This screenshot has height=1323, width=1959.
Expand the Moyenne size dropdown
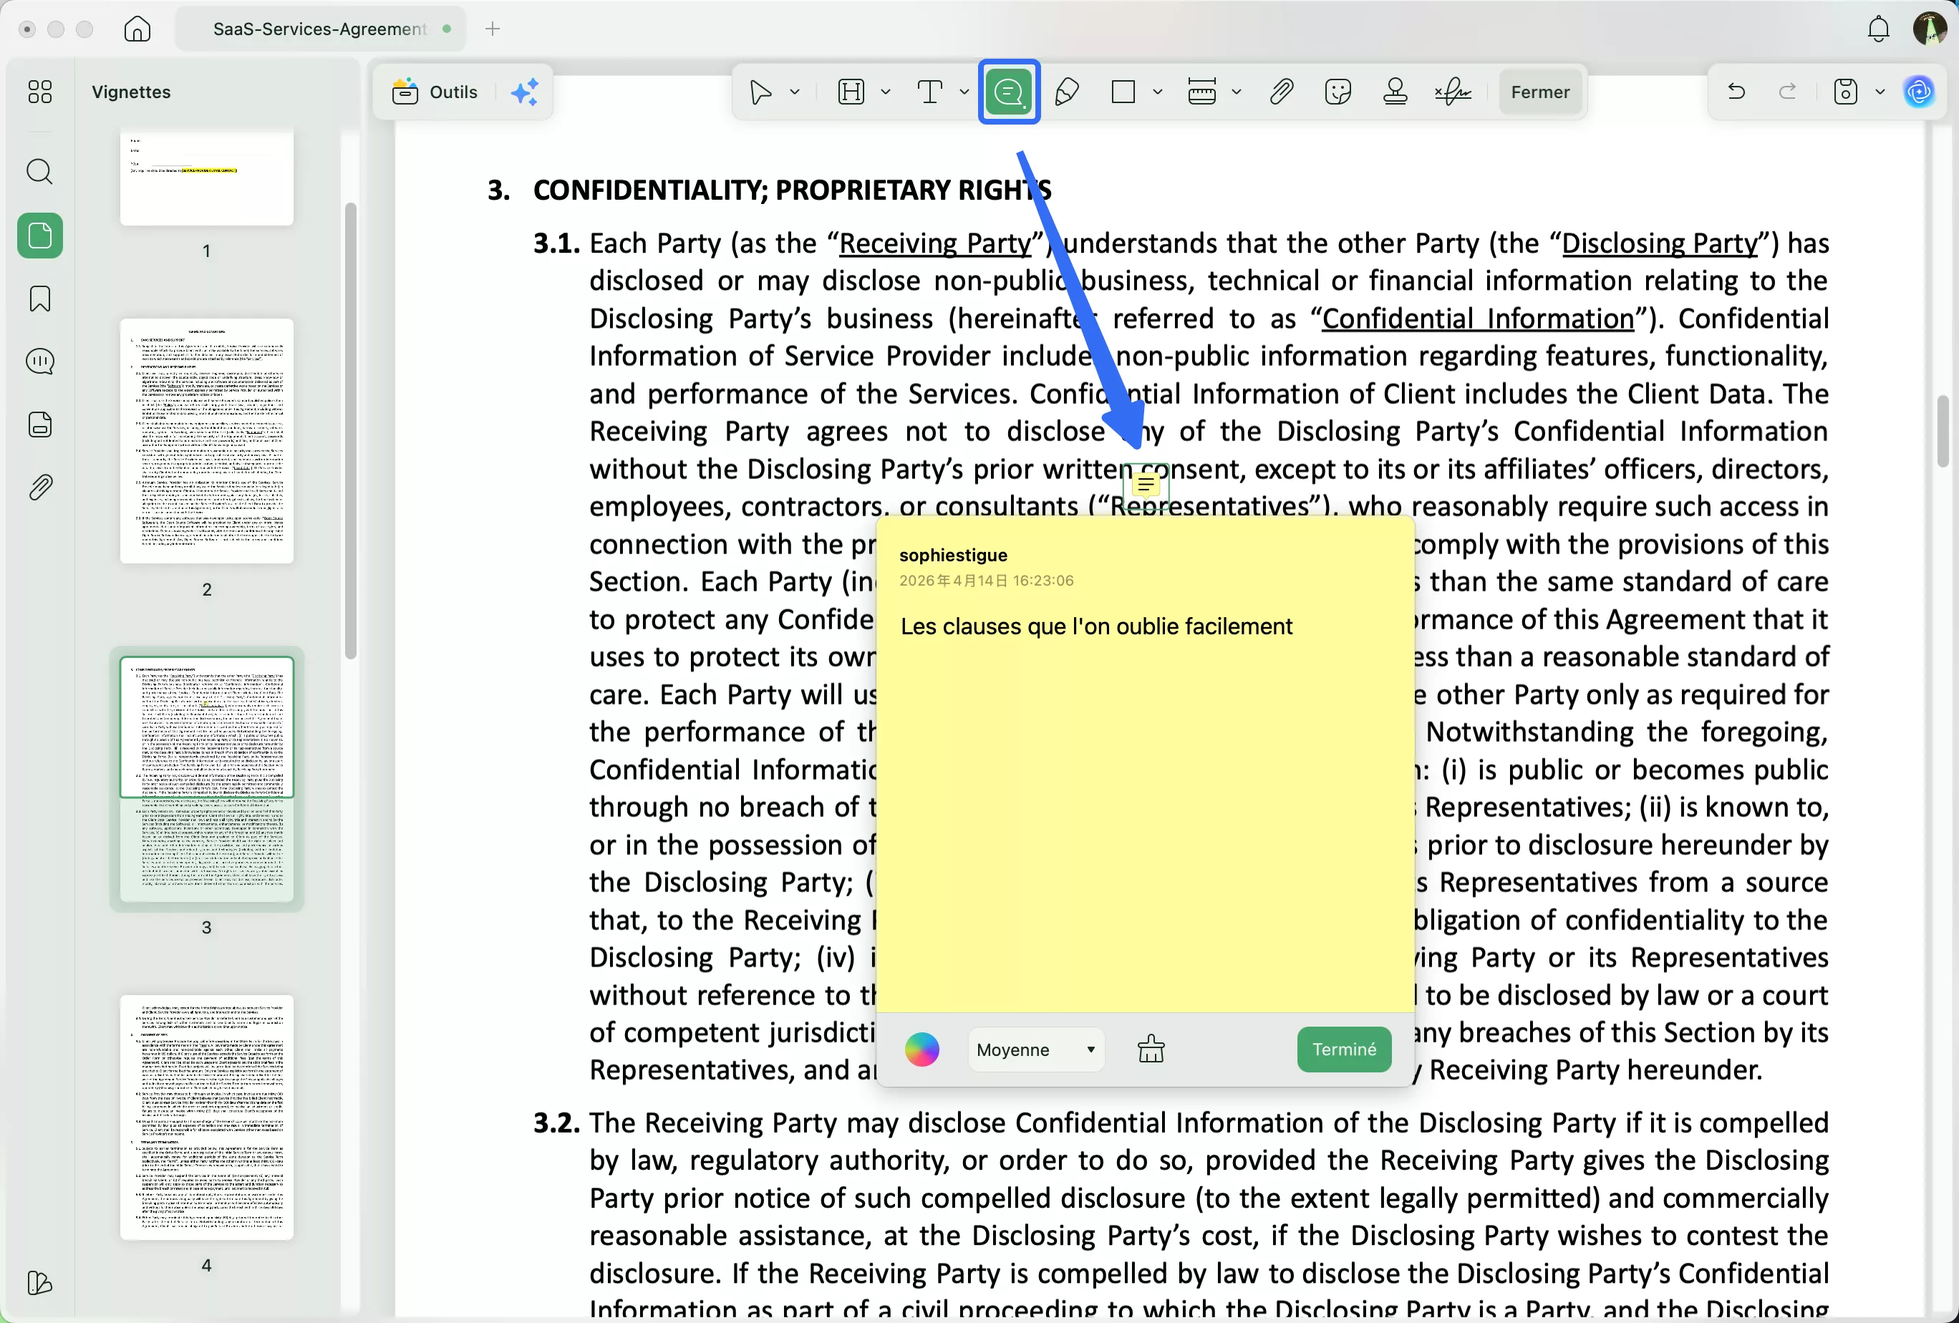click(x=1035, y=1049)
